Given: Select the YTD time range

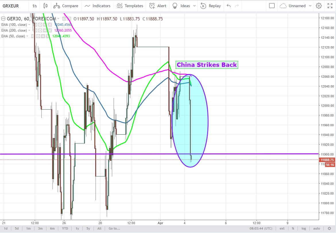Looking at the screenshot, I should tap(65, 228).
